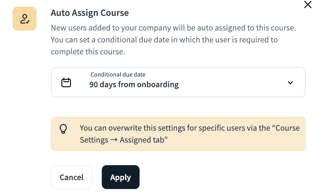Click the "Assigned tab" text in tip
This screenshot has height=195, width=313.
click(x=143, y=140)
